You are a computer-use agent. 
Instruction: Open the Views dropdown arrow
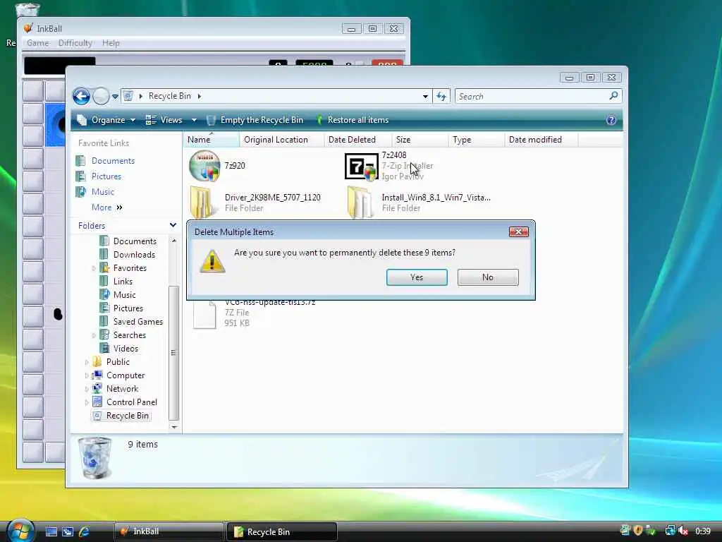194,120
